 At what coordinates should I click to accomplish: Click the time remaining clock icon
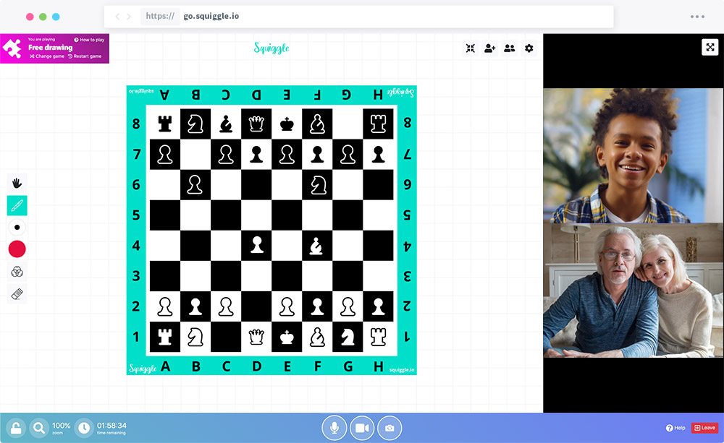click(x=84, y=429)
